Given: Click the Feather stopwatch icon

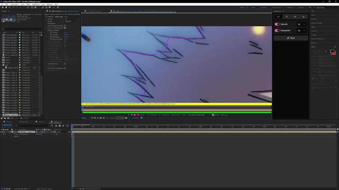Looking at the screenshot, I should coord(51,32).
